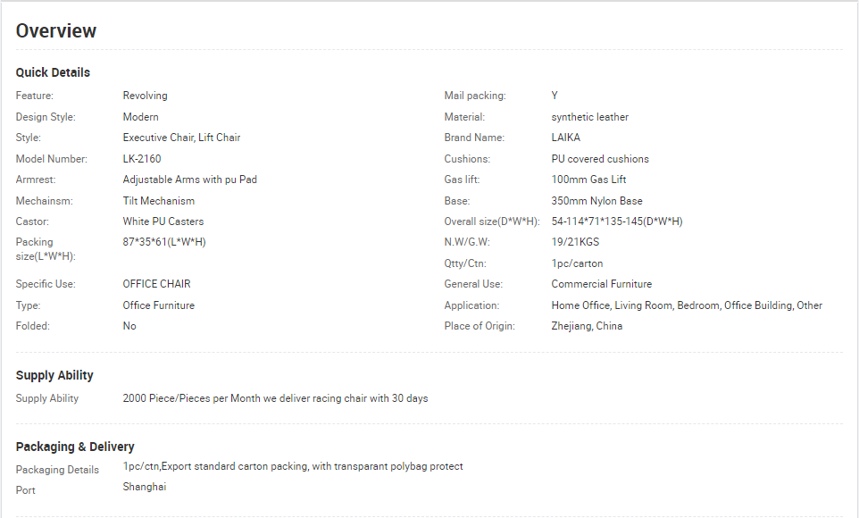Click the Packaging Details description text
Viewport: 859px width, 518px height.
[x=293, y=466]
